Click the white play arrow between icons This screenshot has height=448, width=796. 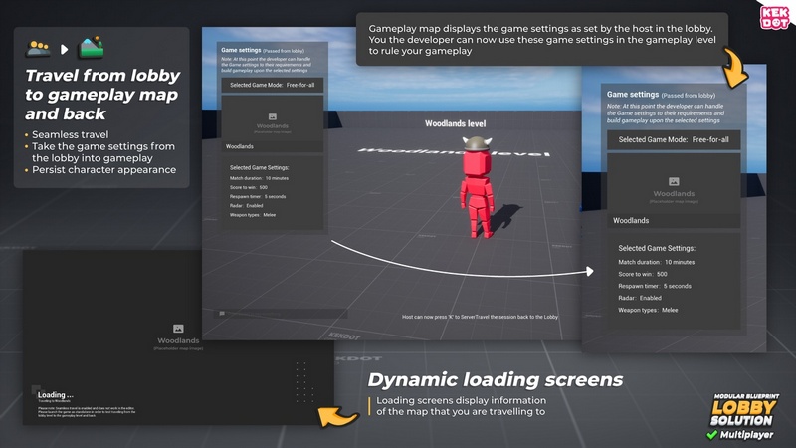click(x=65, y=48)
